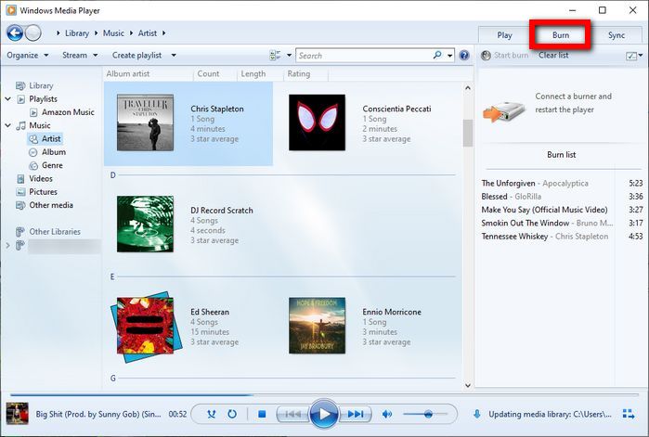
Task: Select Conscientia Peccati album art
Action: [x=317, y=122]
